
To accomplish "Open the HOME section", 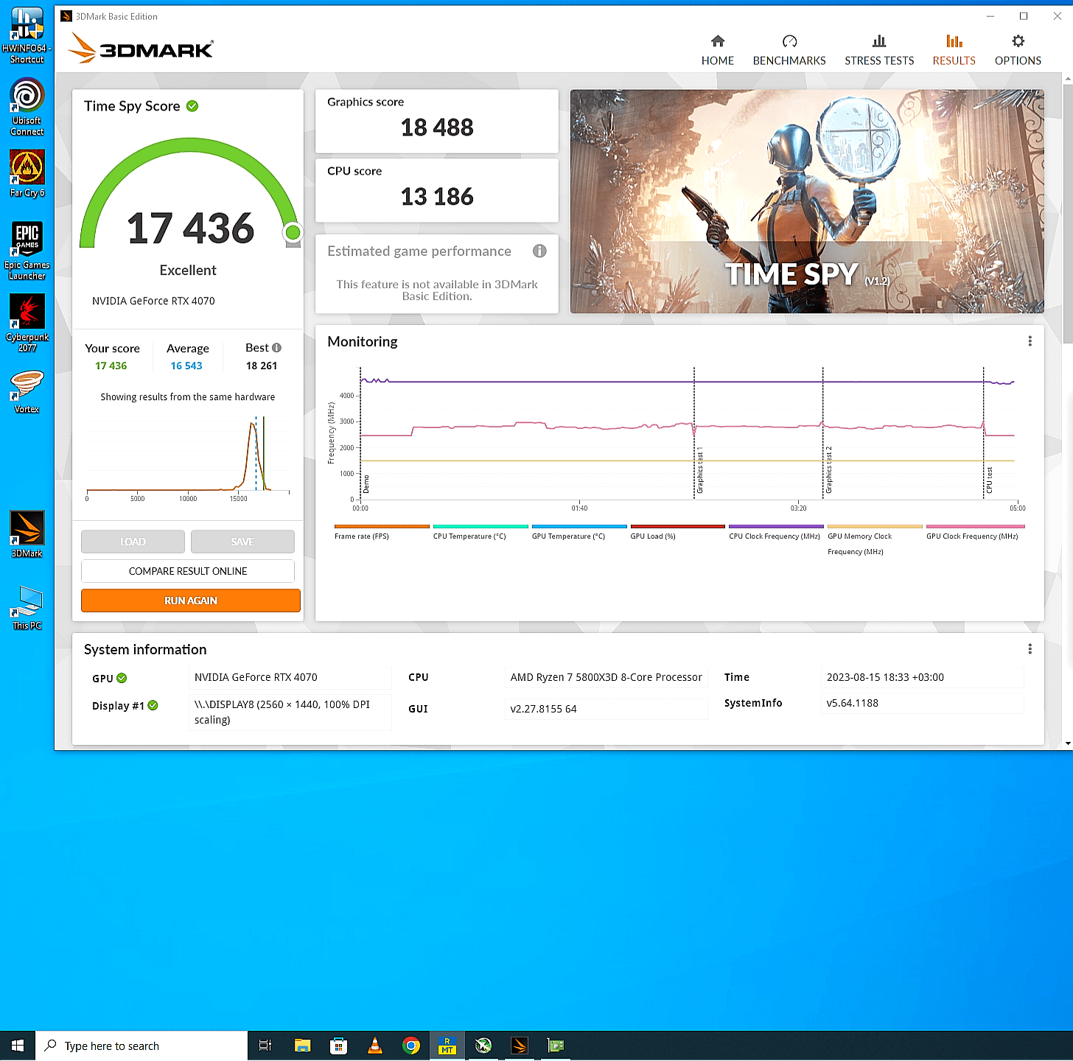I will click(717, 50).
